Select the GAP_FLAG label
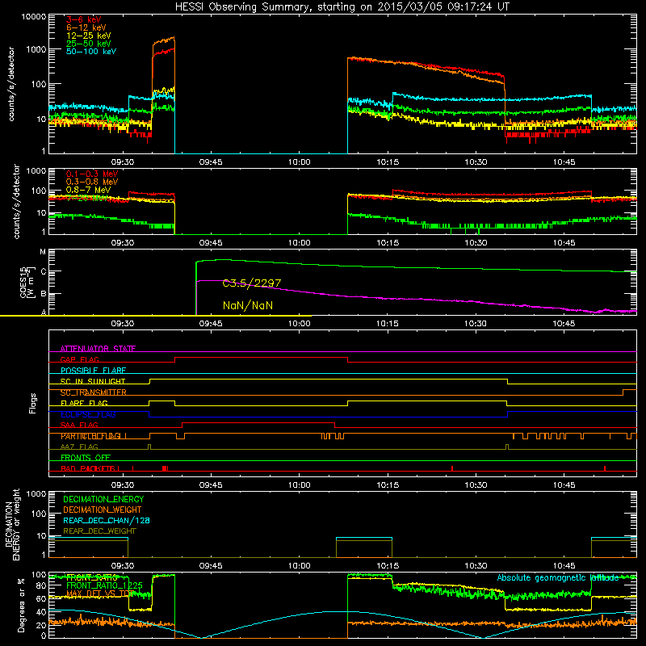 click(x=79, y=359)
